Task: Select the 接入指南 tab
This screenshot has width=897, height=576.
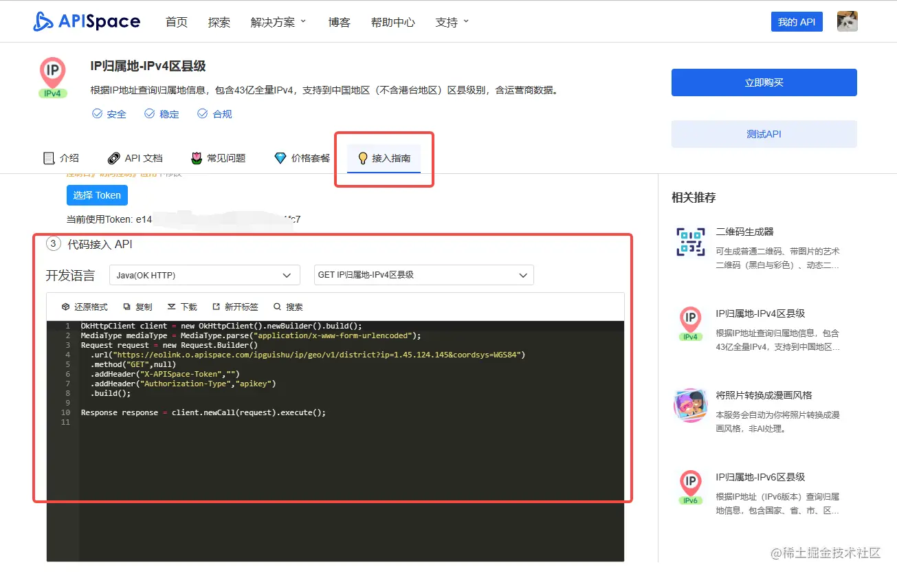Action: pyautogui.click(x=384, y=158)
